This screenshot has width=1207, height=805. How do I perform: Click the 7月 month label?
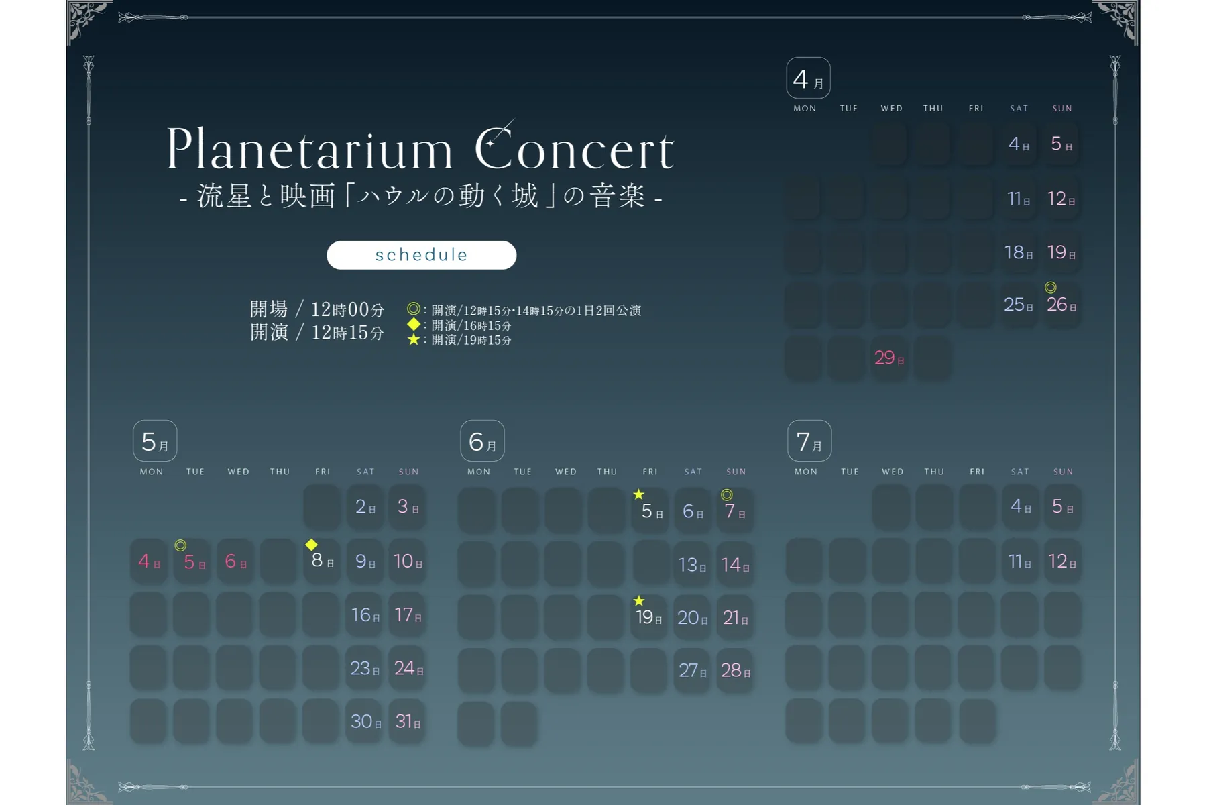pos(809,441)
